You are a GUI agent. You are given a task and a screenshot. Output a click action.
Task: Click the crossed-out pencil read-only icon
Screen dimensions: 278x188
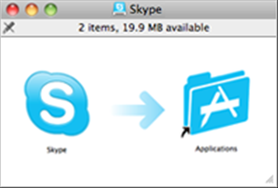click(8, 28)
